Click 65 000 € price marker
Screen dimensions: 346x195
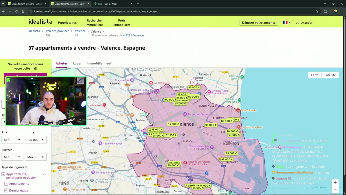point(180,103)
